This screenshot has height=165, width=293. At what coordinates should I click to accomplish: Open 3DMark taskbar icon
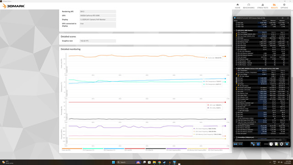pyautogui.click(x=169, y=162)
